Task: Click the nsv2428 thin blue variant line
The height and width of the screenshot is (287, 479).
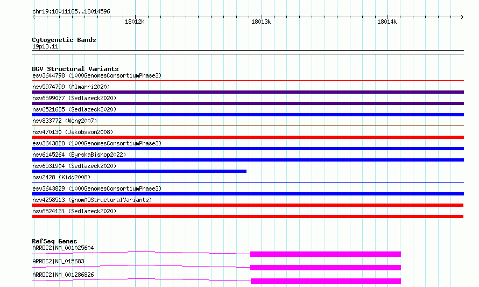Action: [248, 182]
